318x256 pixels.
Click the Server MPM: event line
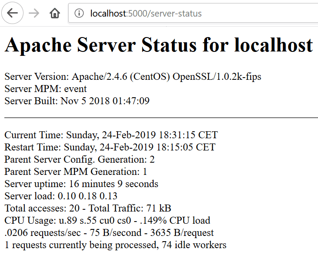[x=46, y=89]
